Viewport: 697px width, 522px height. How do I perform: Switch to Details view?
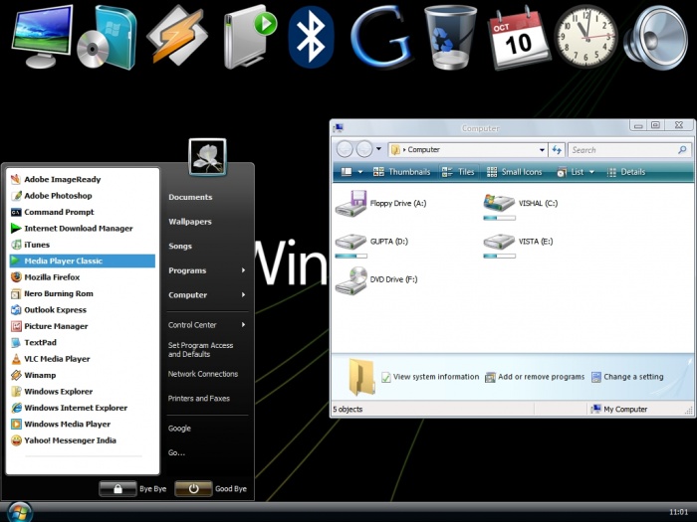(x=626, y=172)
